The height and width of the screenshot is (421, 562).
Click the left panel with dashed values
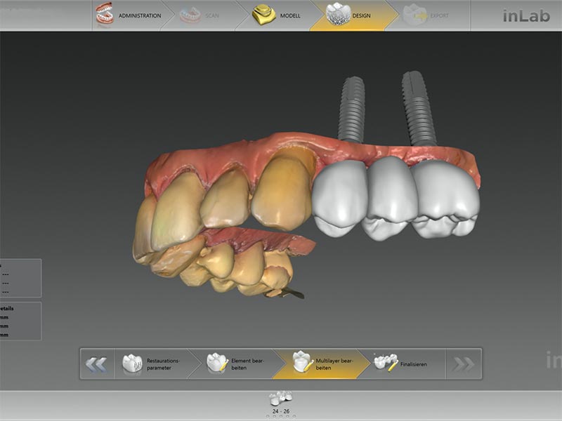tap(20, 279)
